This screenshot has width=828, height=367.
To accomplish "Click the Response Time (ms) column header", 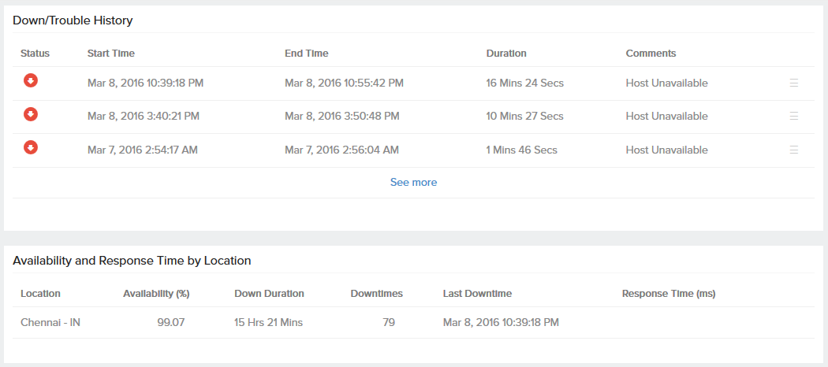I will (x=668, y=294).
